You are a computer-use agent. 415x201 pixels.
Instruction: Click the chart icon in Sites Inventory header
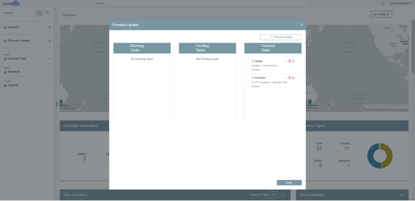tap(283, 195)
